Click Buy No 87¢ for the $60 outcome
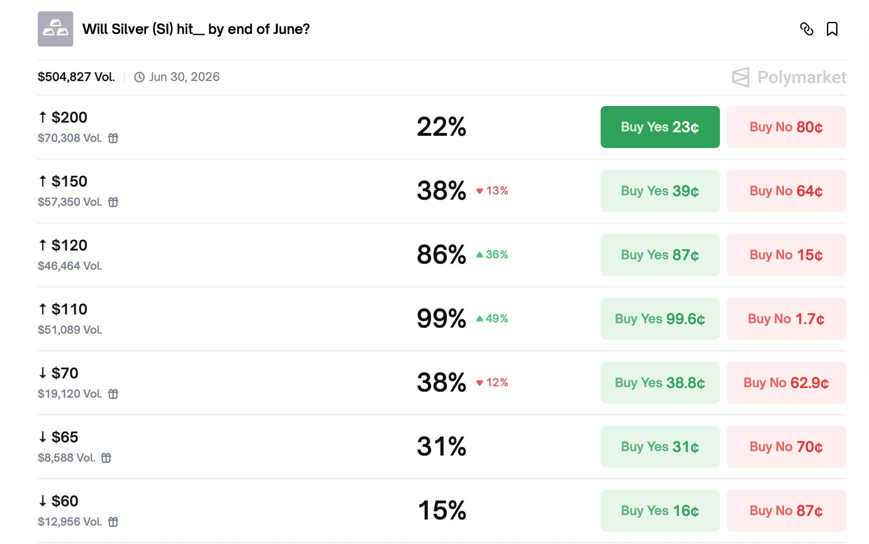Screen dimensions: 869x544 pyautogui.click(x=786, y=510)
